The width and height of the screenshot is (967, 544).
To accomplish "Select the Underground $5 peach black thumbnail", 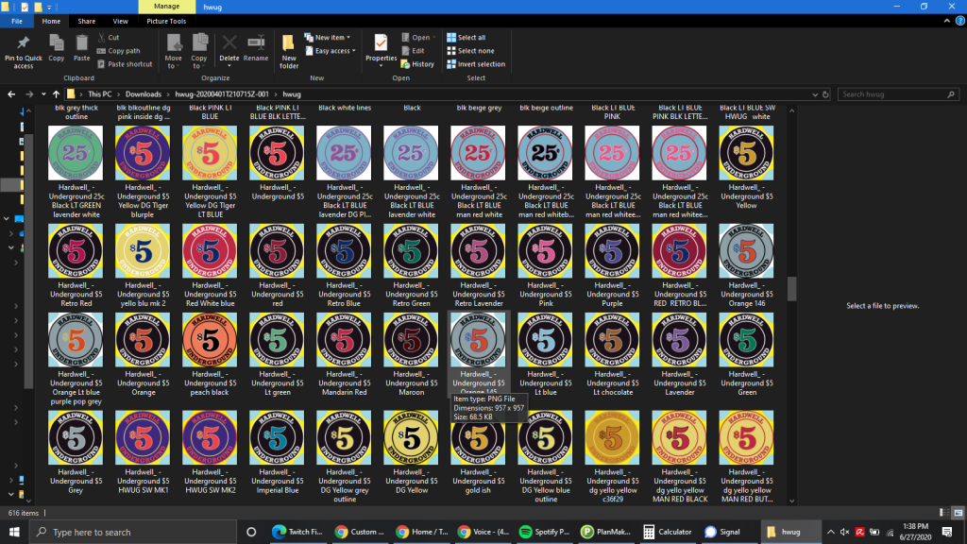I will point(210,340).
